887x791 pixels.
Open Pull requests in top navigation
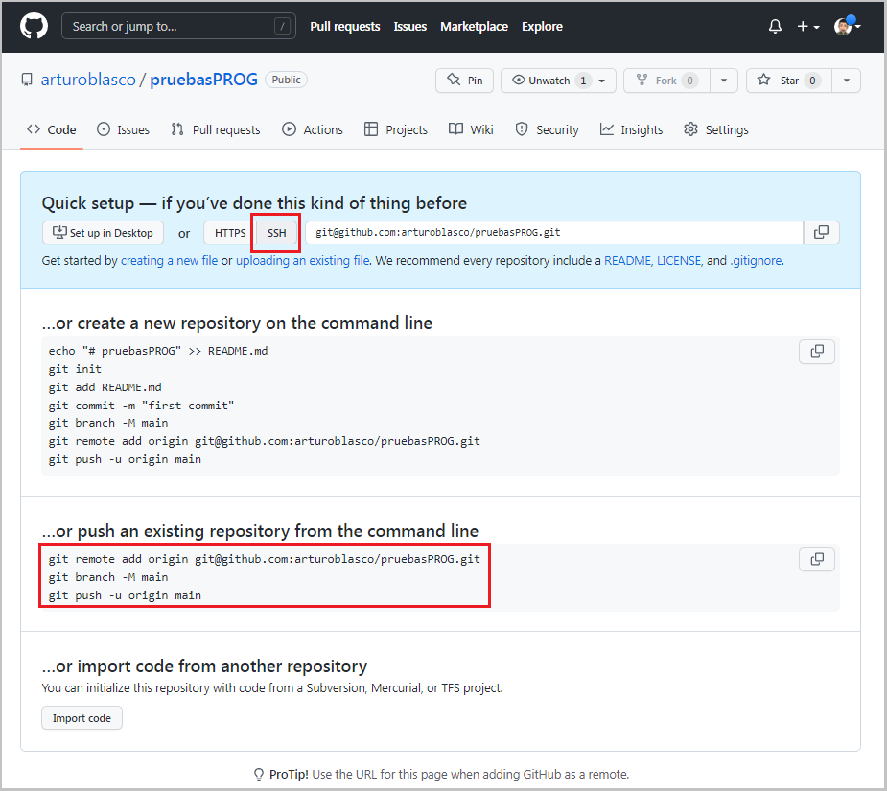coord(345,27)
